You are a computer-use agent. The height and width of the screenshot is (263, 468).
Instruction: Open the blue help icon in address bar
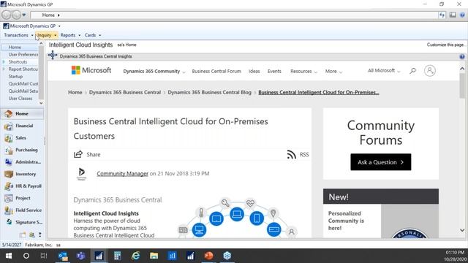pyautogui.click(x=463, y=15)
